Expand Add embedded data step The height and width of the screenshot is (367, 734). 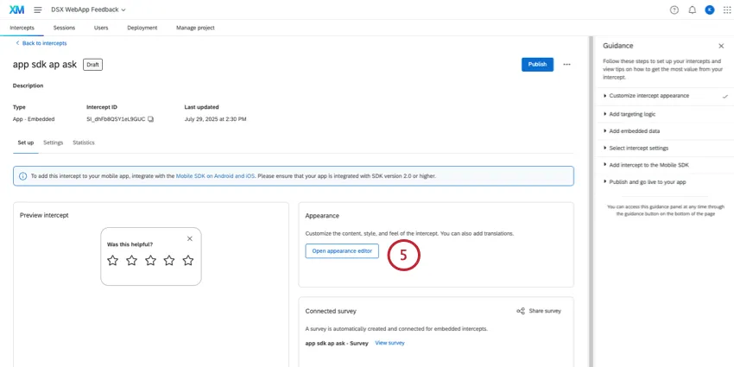click(x=635, y=130)
